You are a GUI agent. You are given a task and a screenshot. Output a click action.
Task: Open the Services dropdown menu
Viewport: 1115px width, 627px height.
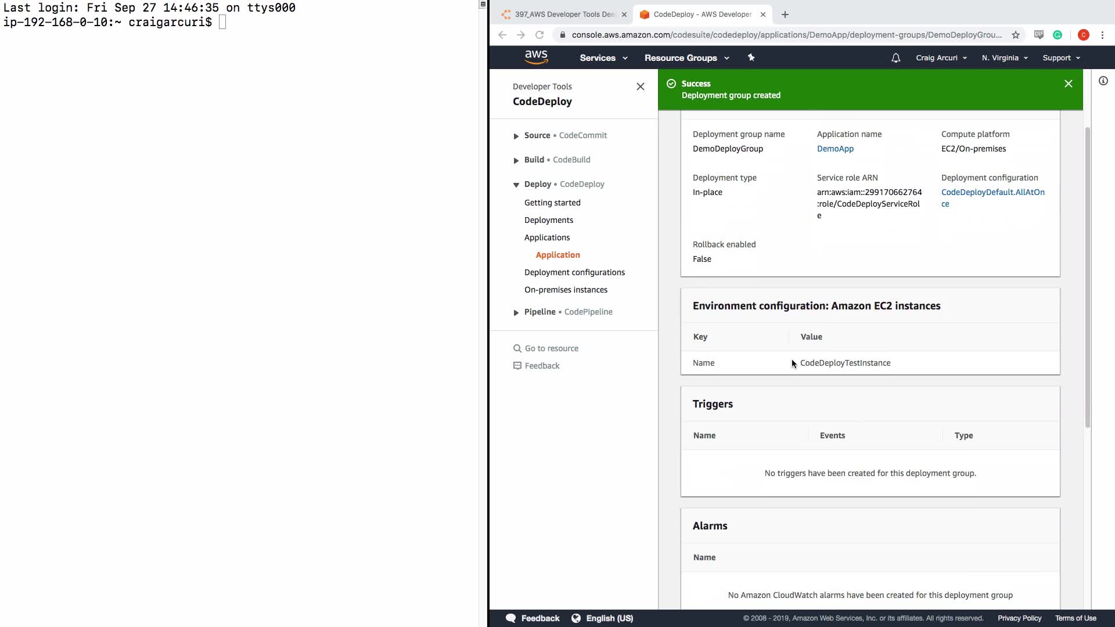(603, 58)
